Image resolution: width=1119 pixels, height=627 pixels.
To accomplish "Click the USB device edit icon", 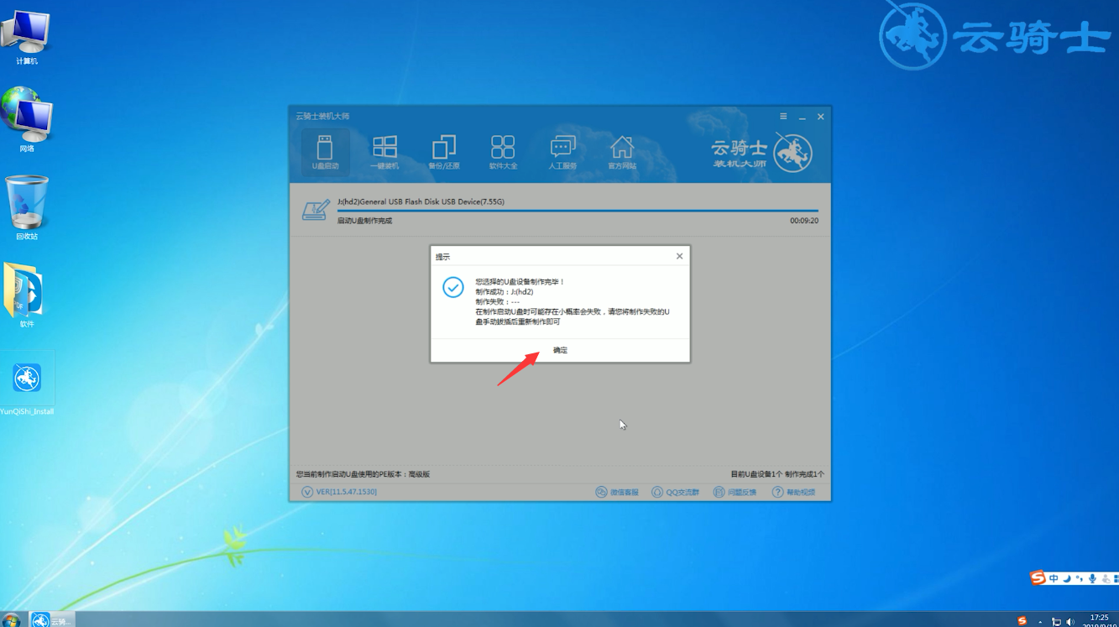I will coord(315,210).
